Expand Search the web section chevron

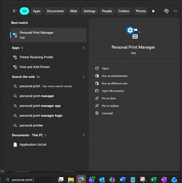[x=83, y=77]
